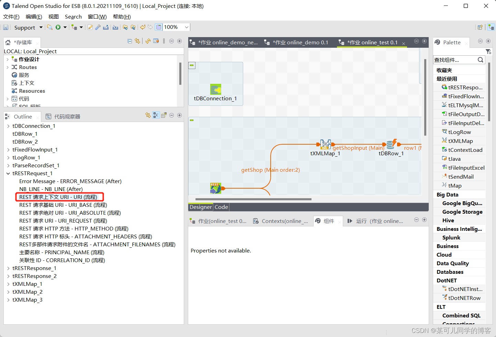Select 上下文 in repository tree

(26, 83)
